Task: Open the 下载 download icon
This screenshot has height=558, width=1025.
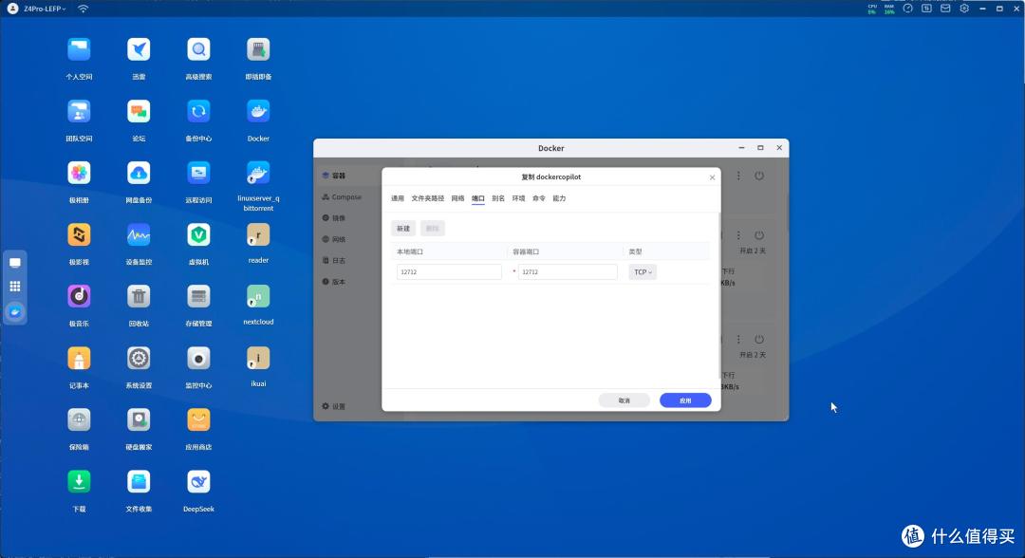Action: click(x=79, y=481)
